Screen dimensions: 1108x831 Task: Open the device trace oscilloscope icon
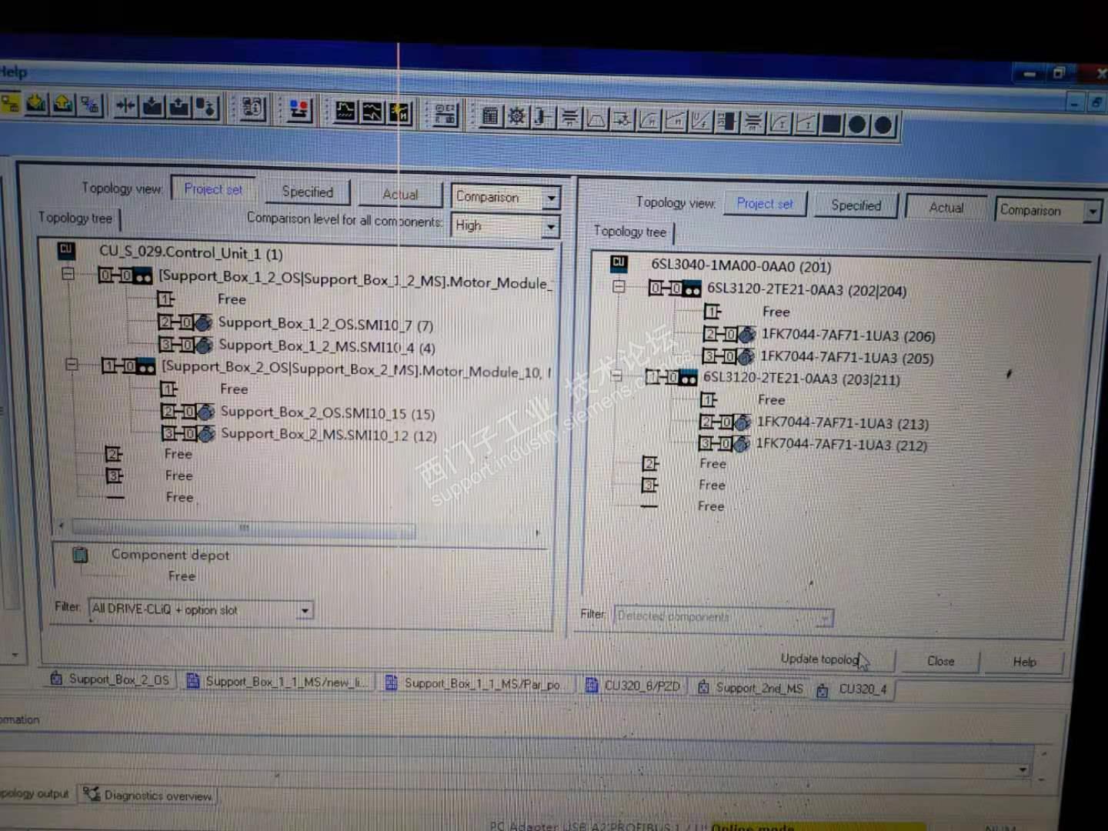[x=345, y=112]
